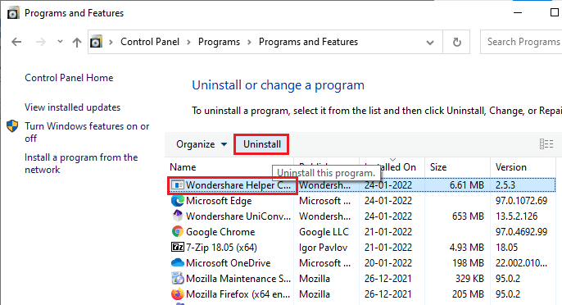Image resolution: width=562 pixels, height=305 pixels.
Task: Select Wondershare UniConv... in the list
Action: pyautogui.click(x=238, y=216)
